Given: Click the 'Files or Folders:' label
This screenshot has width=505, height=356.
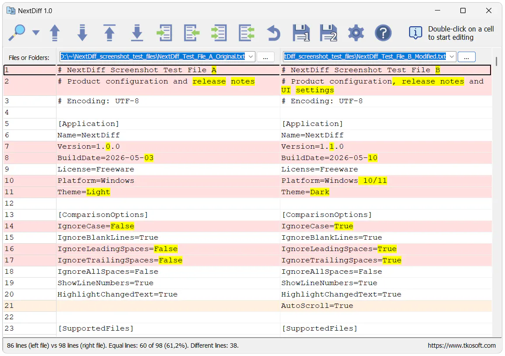Looking at the screenshot, I should (29, 58).
